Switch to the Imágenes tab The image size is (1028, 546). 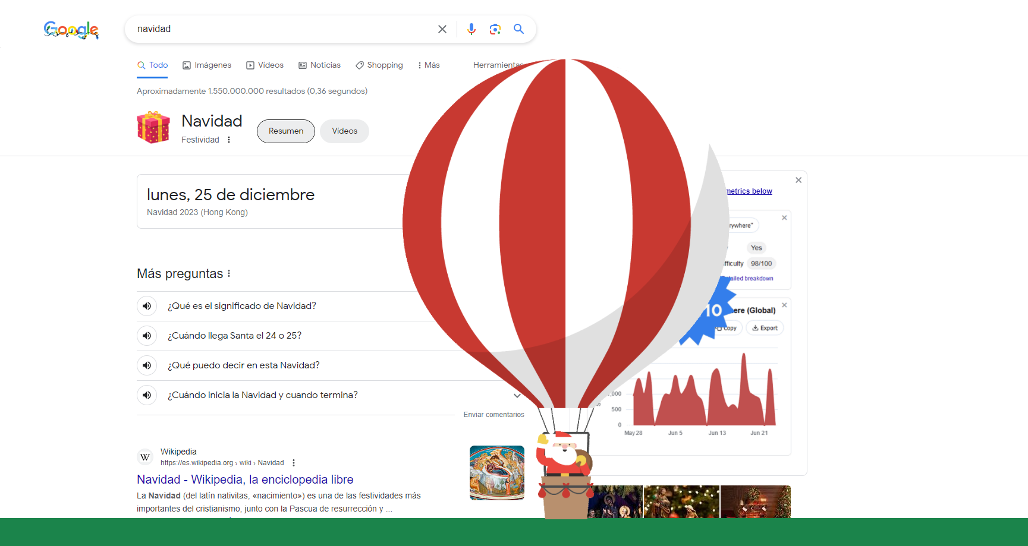pos(207,65)
